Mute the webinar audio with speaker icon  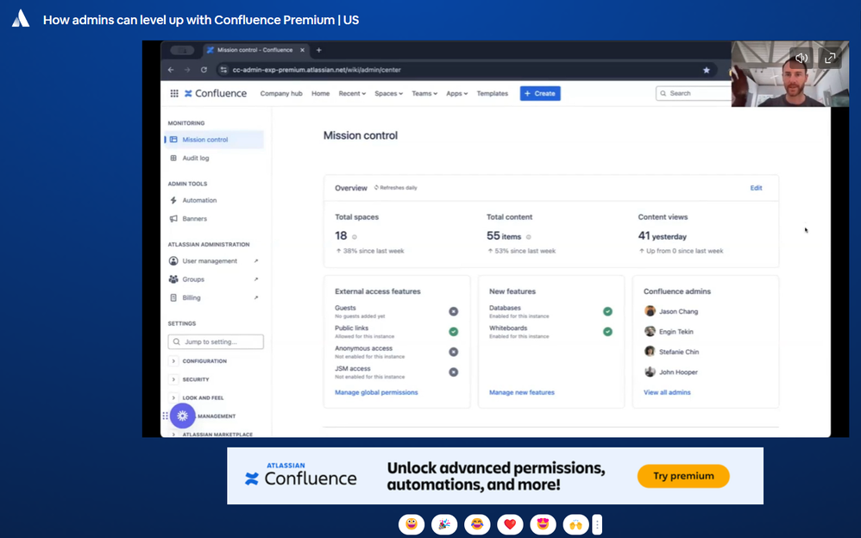pos(801,58)
